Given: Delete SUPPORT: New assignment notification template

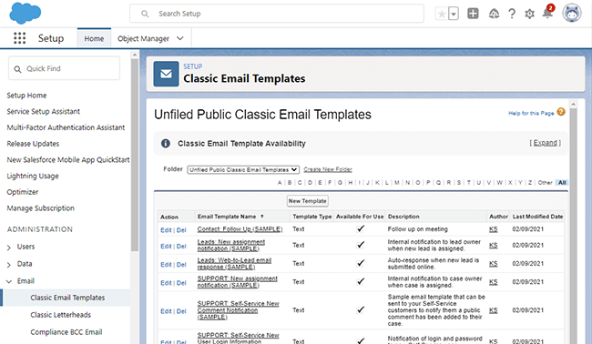Looking at the screenshot, I should point(181,283).
